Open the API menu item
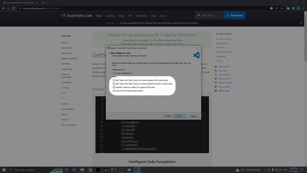Image resolution: width=307 pixels, height=173 pixels. click(x=130, y=16)
